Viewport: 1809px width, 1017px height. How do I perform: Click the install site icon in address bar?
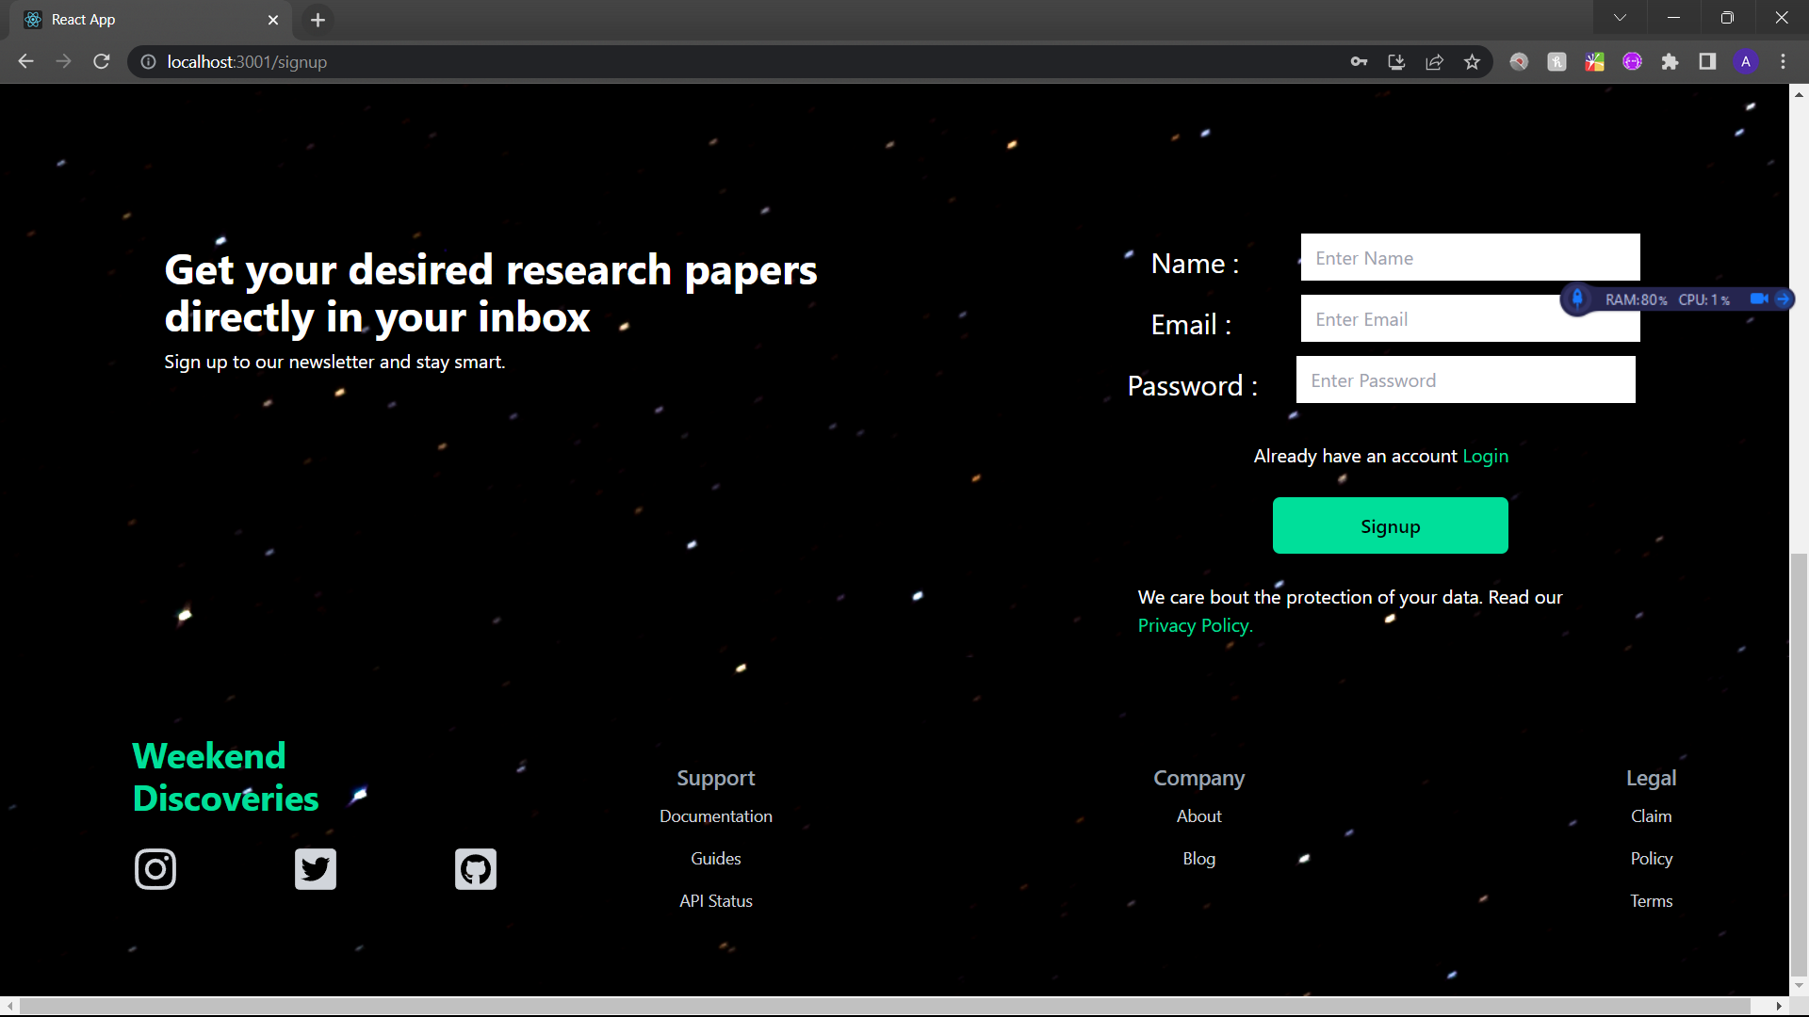pos(1396,61)
